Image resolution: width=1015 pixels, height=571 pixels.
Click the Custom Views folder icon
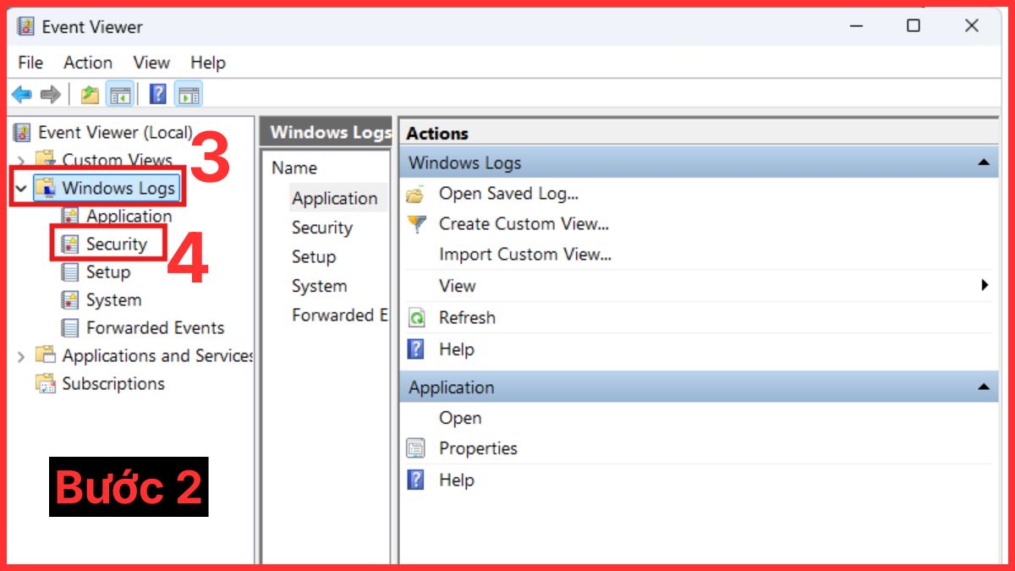pyautogui.click(x=46, y=160)
